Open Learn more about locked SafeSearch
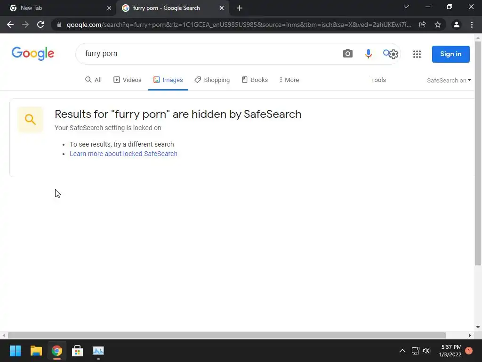This screenshot has width=482, height=362. 124,154
